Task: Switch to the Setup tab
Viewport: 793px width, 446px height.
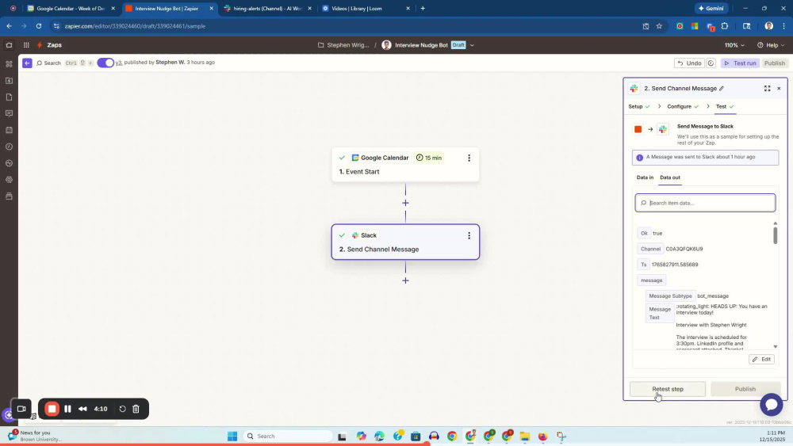Action: click(639, 107)
